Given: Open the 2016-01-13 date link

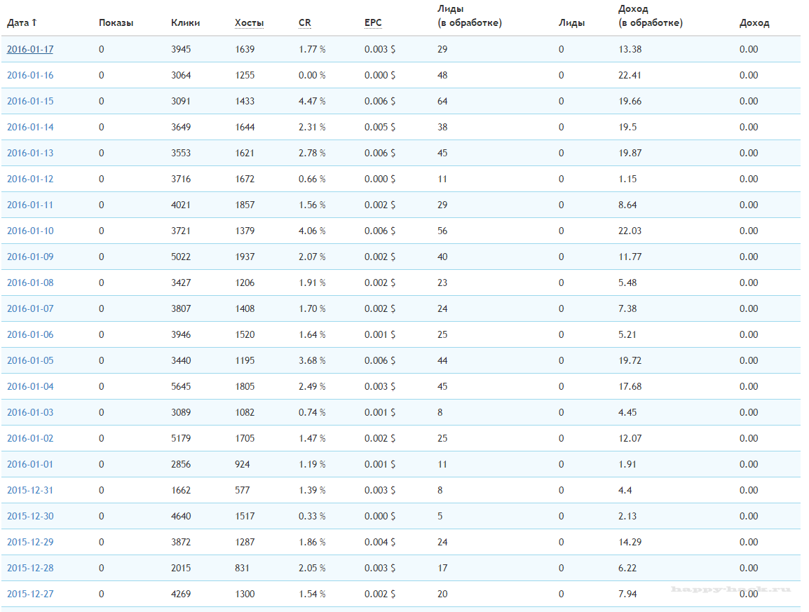Looking at the screenshot, I should click(30, 153).
